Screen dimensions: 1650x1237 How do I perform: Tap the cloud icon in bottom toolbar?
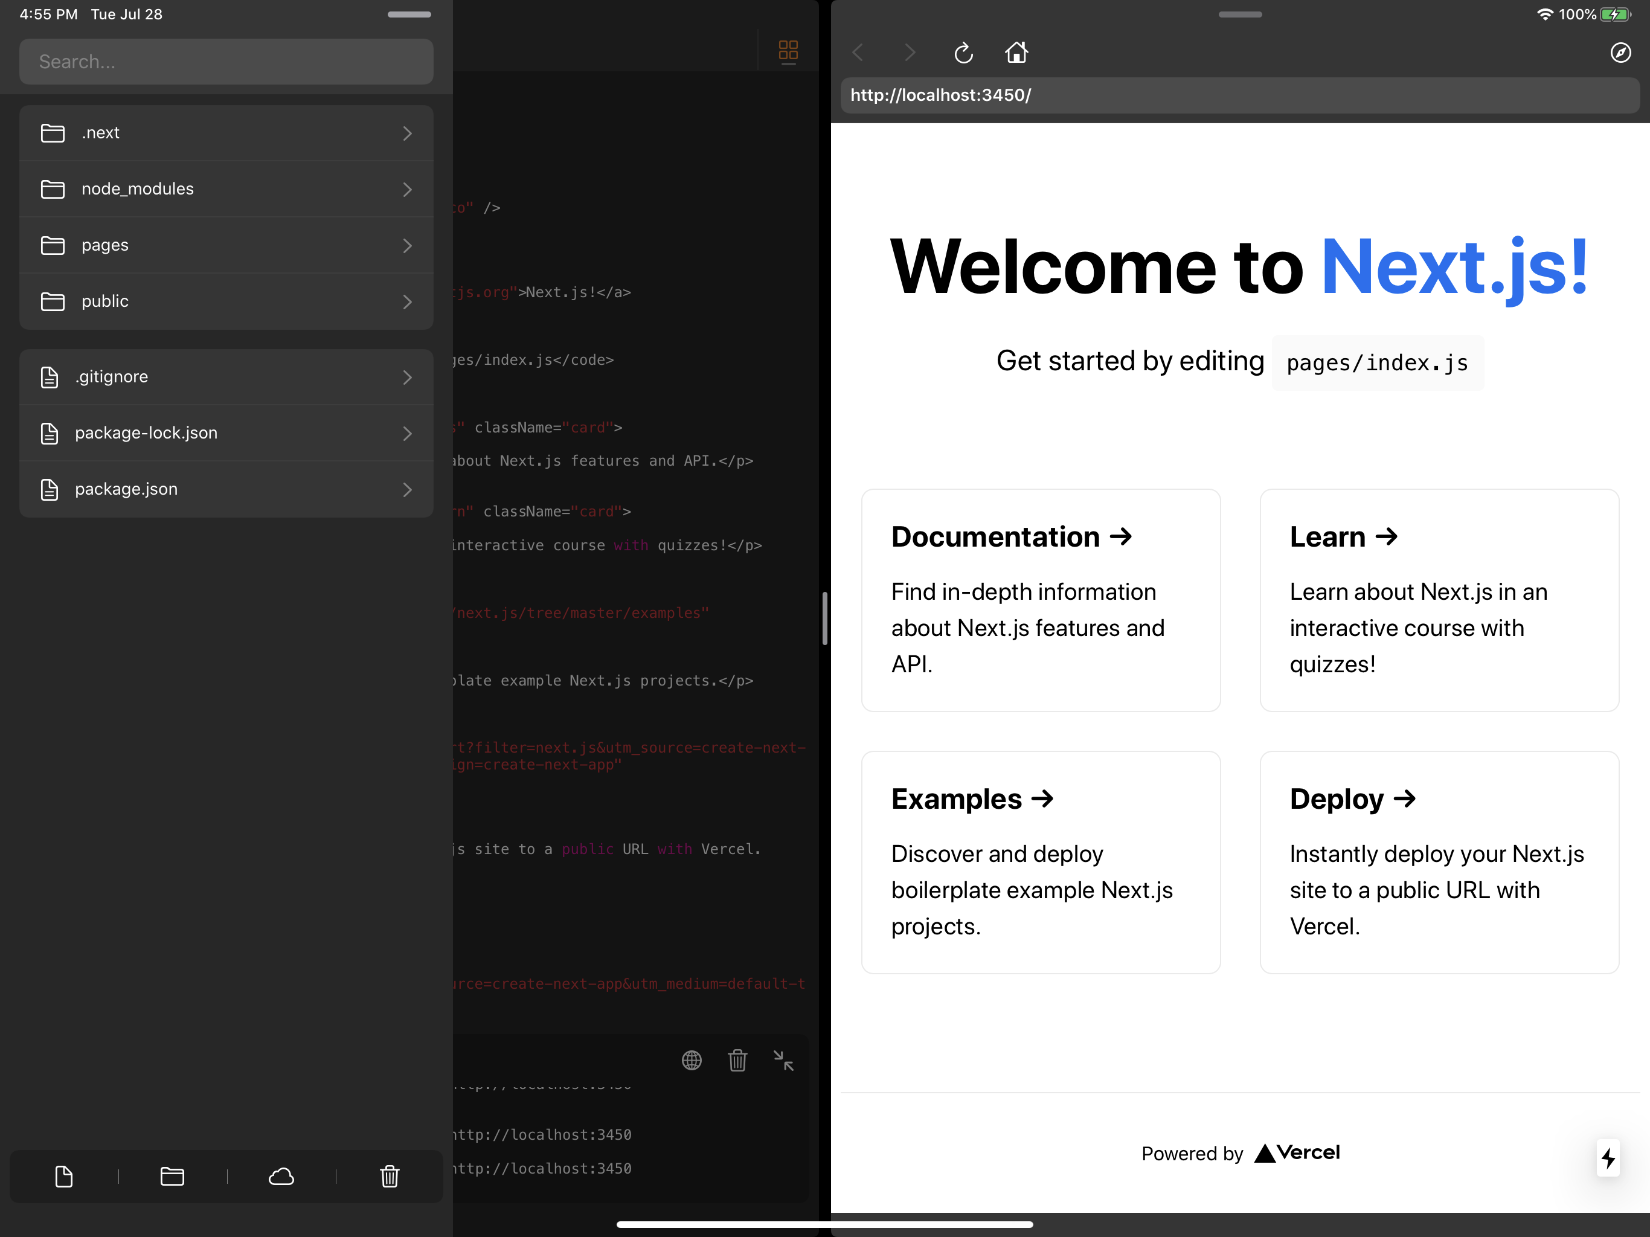click(281, 1177)
